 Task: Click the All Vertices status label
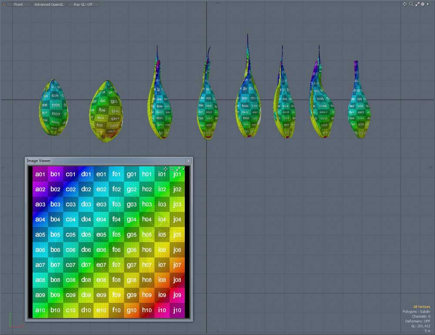[x=421, y=307]
